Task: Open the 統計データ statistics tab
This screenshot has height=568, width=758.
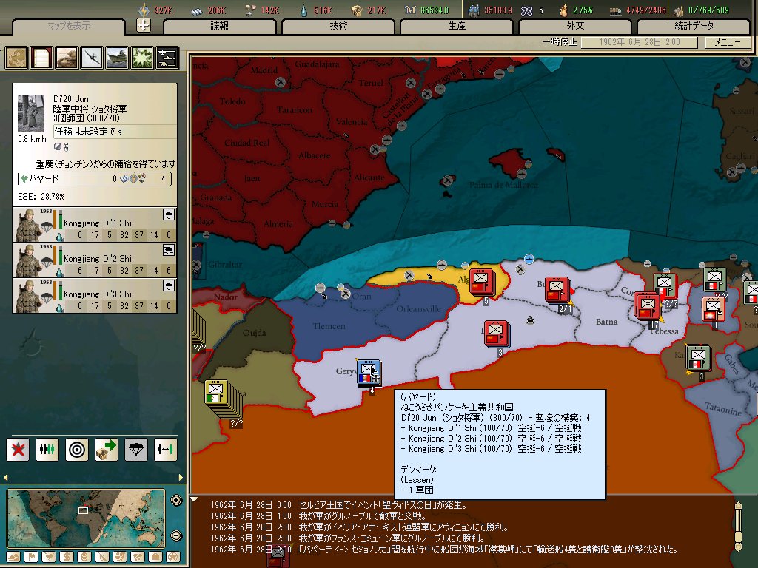Action: [x=694, y=26]
